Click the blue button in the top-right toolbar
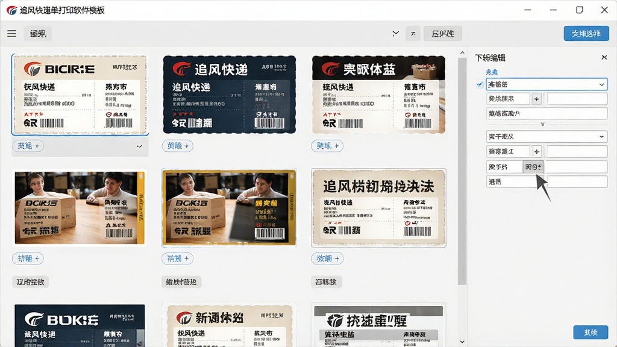This screenshot has width=617, height=347. tap(586, 34)
